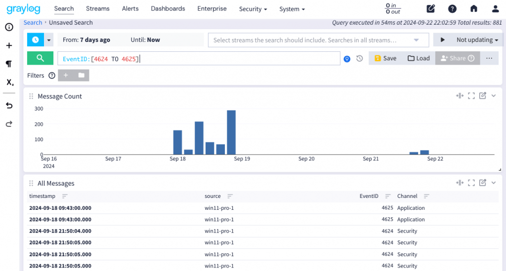Open source column sort options
The height and width of the screenshot is (271, 506).
pyautogui.click(x=230, y=196)
